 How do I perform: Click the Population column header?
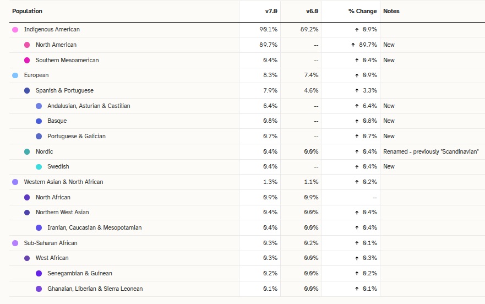pyautogui.click(x=27, y=11)
